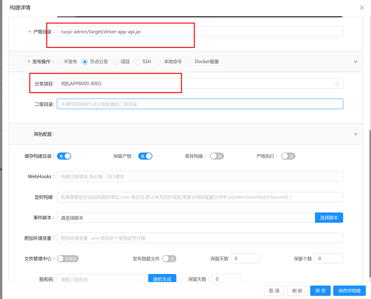Toggle the 缓存构建目录 switch off
Screen dimensions: 371x299
64,156
